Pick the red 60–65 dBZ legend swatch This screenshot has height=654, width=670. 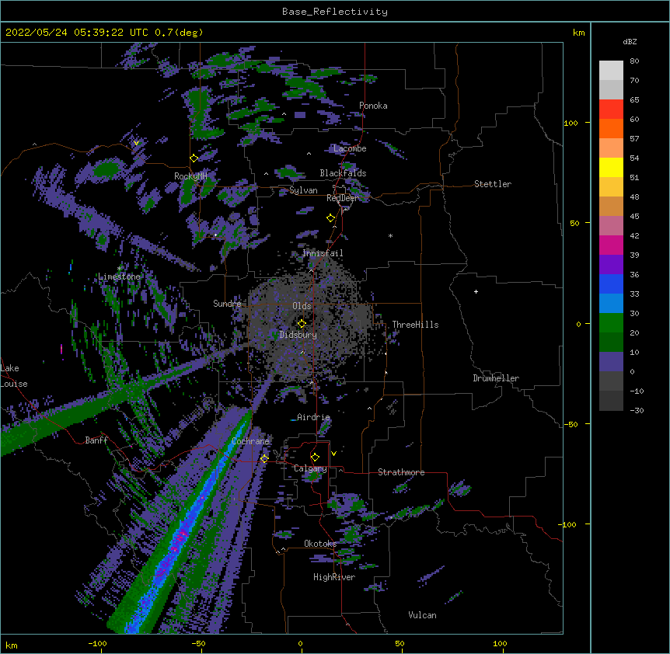coord(611,110)
